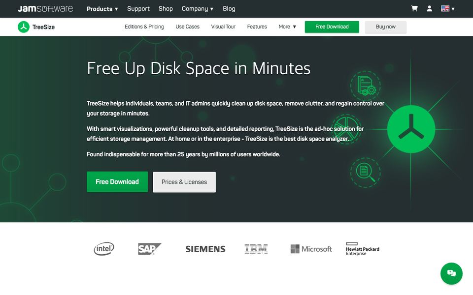Click the Siemens logo
The width and height of the screenshot is (473, 295).
(205, 249)
